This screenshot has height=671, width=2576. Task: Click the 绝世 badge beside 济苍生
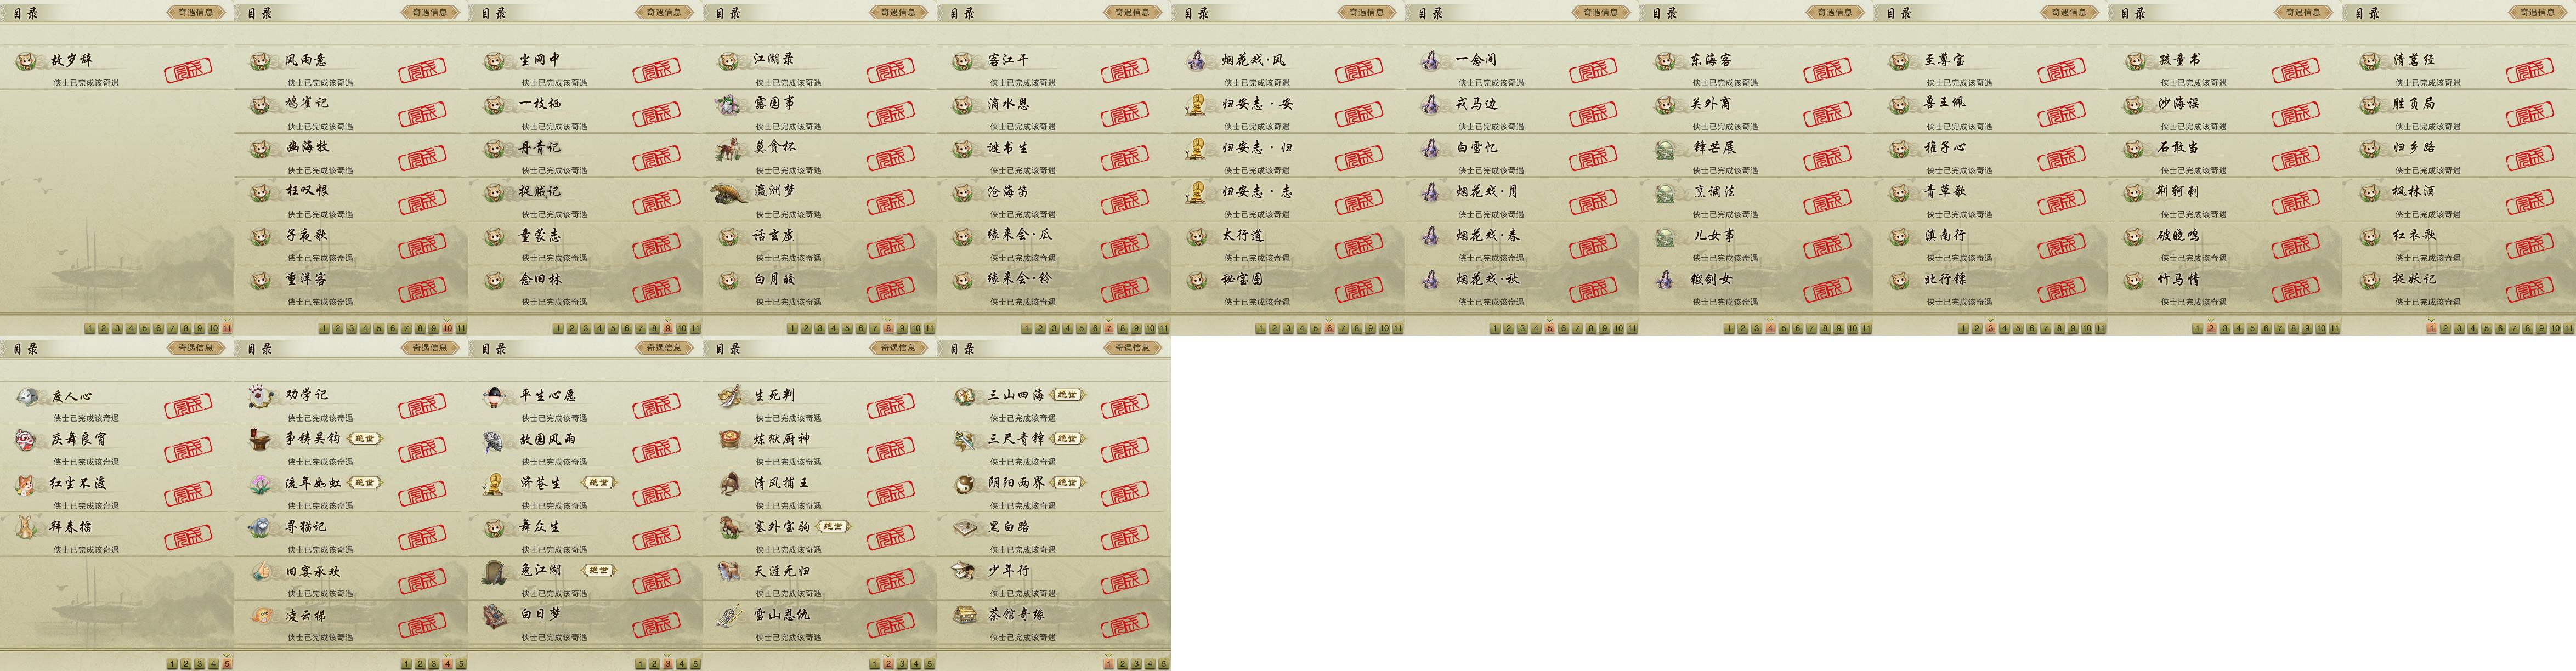(598, 483)
